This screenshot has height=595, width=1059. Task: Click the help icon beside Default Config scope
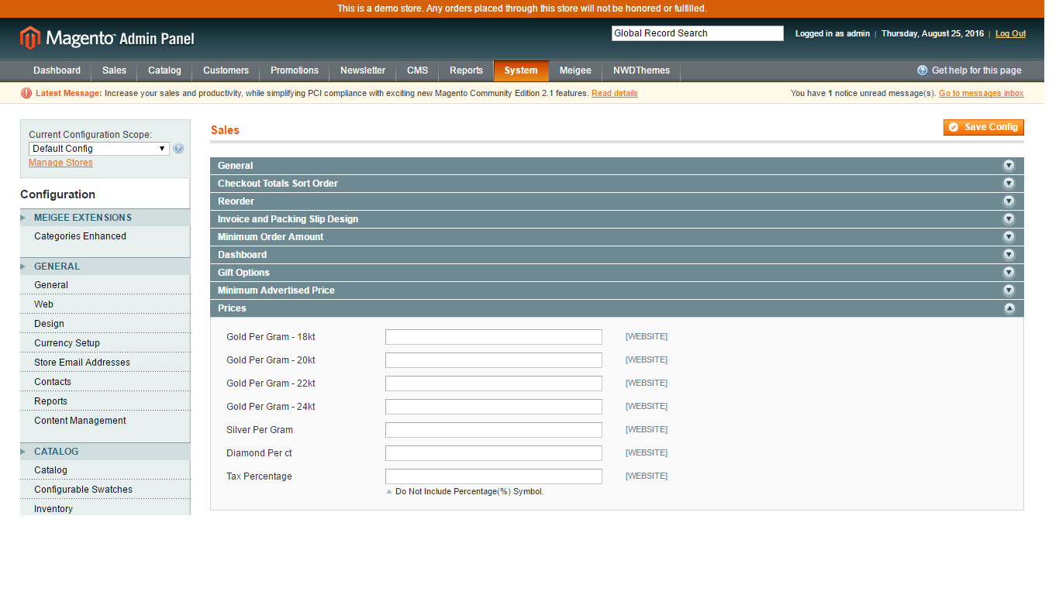(178, 148)
